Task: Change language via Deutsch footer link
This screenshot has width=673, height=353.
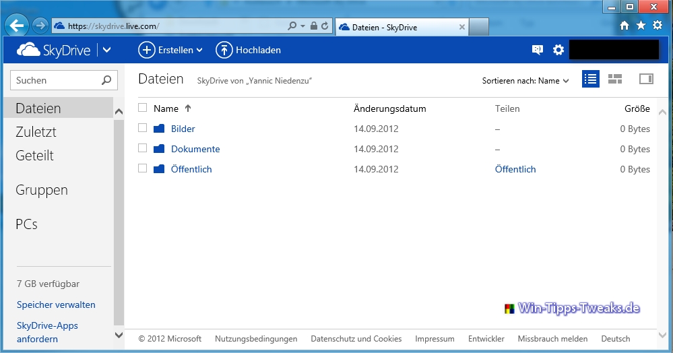Action: (616, 339)
